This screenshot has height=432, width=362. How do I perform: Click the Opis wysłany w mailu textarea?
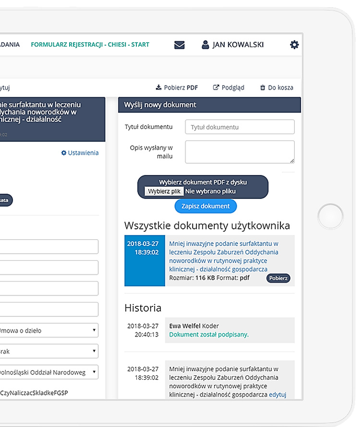[240, 152]
